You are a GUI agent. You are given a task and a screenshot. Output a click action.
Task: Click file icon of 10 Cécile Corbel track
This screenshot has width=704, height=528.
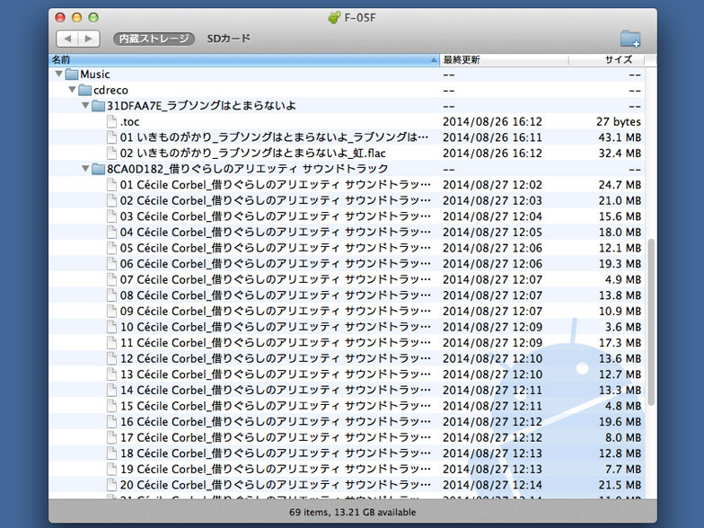click(111, 327)
